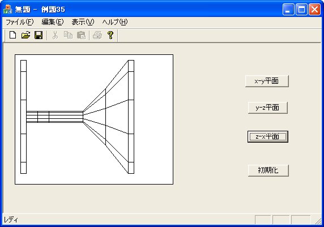Maximize the 例題35 window
The image size is (324, 227).
click(x=301, y=9)
